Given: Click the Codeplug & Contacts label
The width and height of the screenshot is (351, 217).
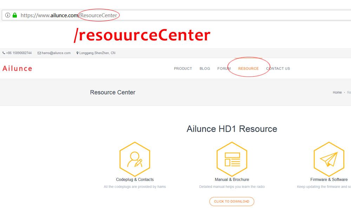Looking at the screenshot, I should (x=135, y=179).
